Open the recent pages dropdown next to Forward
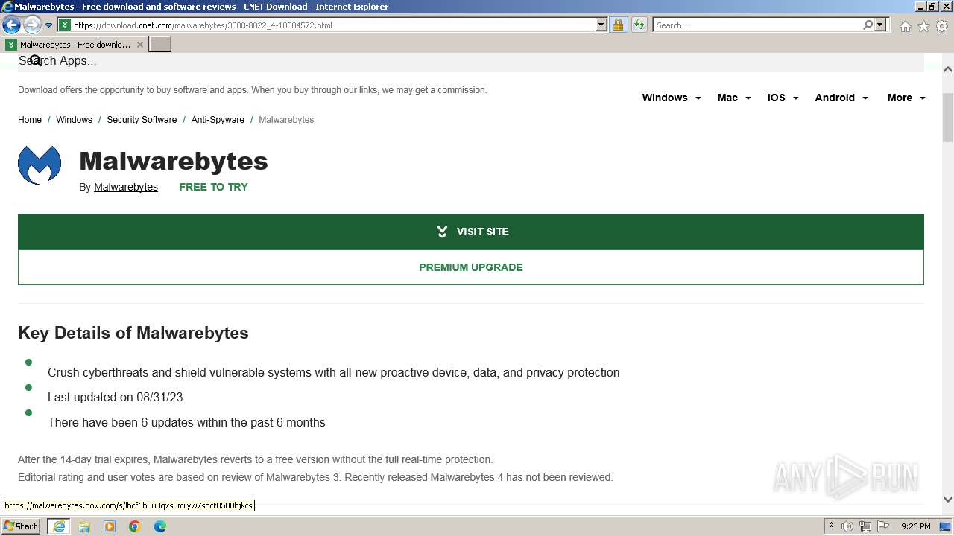The width and height of the screenshot is (954, 536). 48,25
